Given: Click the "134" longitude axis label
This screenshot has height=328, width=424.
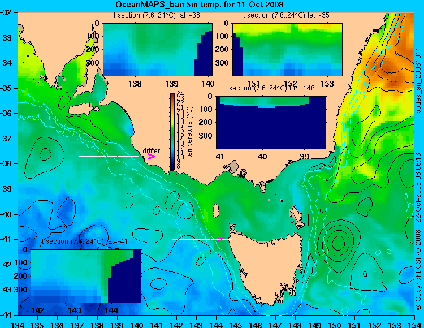Looking at the screenshot, I should coord(18,324).
